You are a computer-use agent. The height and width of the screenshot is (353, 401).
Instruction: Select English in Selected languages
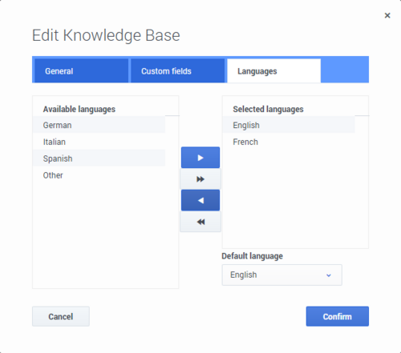pos(289,125)
